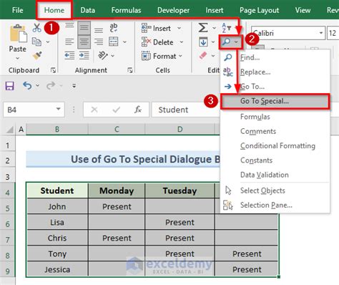The image size is (339, 285).
Task: Toggle Middle Align on
Action: pos(84,28)
